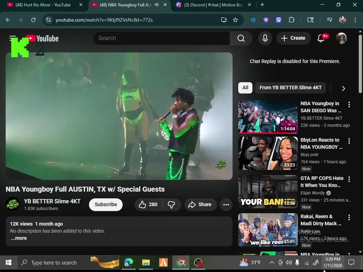The image size is (363, 272).
Task: Go back with the browser back arrow
Action: click(8, 20)
